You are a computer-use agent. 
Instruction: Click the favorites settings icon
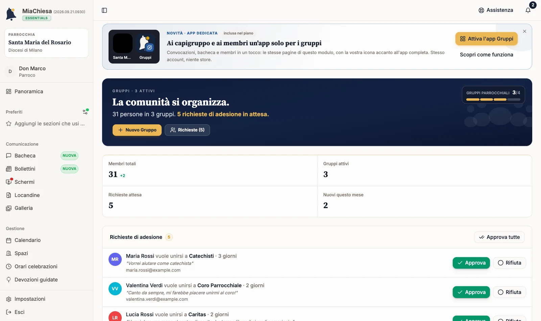tap(86, 112)
